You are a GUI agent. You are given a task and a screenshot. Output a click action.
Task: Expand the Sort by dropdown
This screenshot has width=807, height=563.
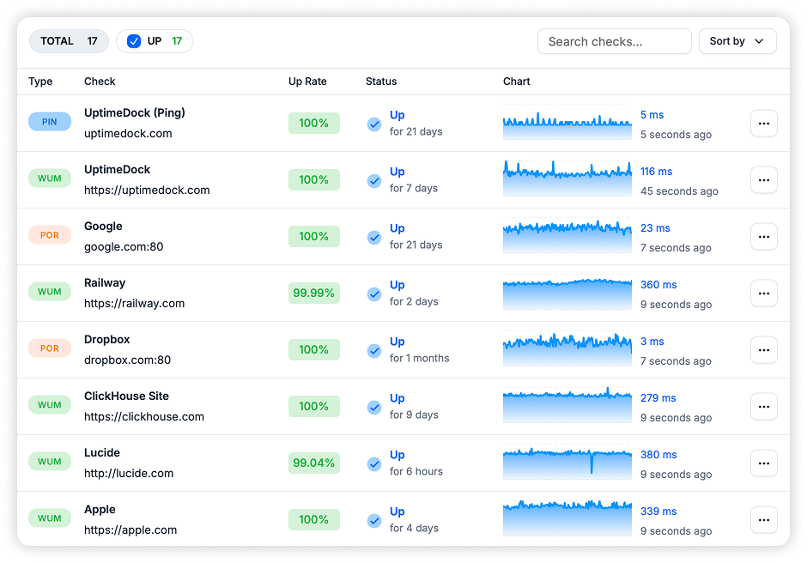737,41
